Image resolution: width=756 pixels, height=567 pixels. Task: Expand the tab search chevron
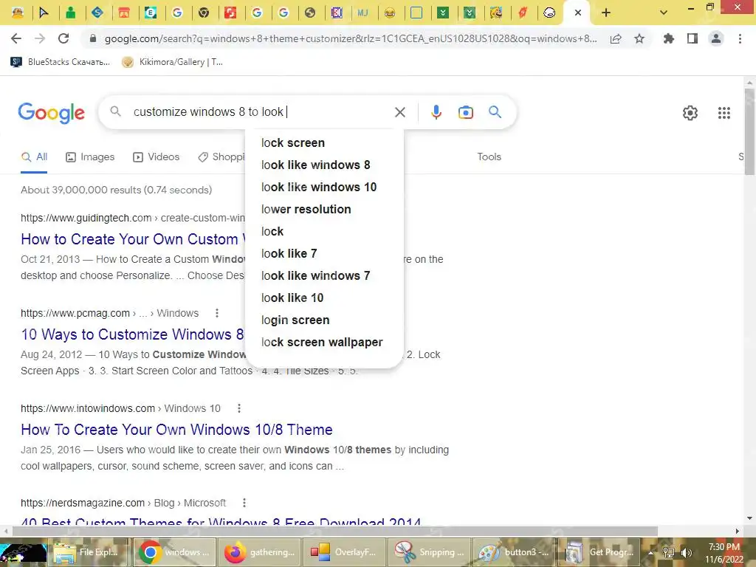(664, 13)
